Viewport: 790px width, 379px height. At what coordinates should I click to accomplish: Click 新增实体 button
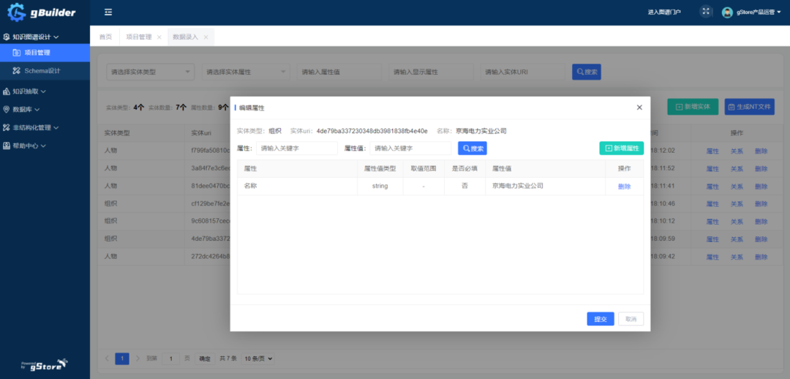tap(693, 107)
